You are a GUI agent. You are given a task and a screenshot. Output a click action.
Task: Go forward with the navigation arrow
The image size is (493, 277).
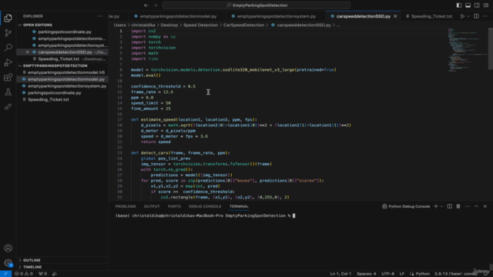(x=156, y=5)
